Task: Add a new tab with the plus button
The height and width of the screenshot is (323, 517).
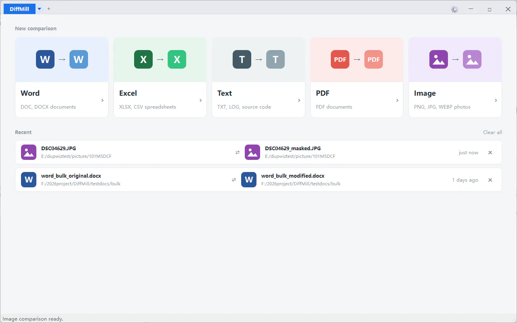Action: tap(49, 8)
